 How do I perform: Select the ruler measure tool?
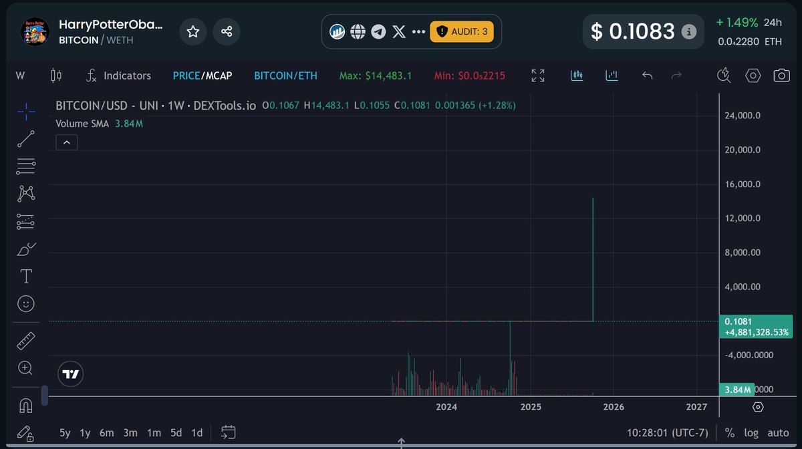pos(26,340)
